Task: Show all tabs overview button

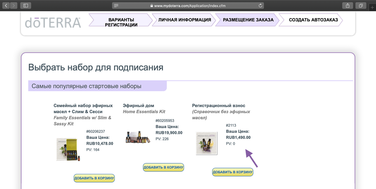Action: click(x=361, y=6)
